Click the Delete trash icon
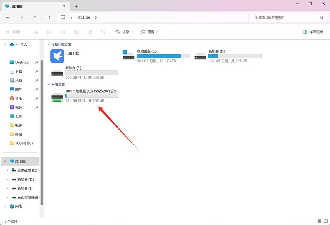 [x=104, y=32]
